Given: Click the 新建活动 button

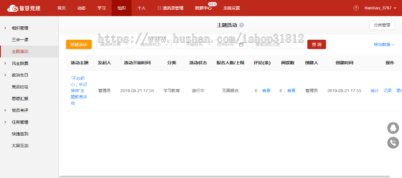Looking at the screenshot, I should tap(79, 44).
